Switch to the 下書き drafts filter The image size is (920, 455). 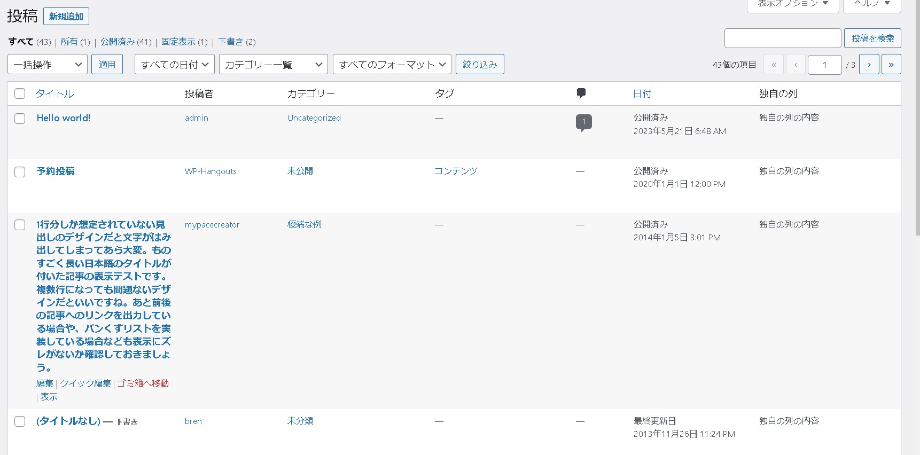click(231, 42)
